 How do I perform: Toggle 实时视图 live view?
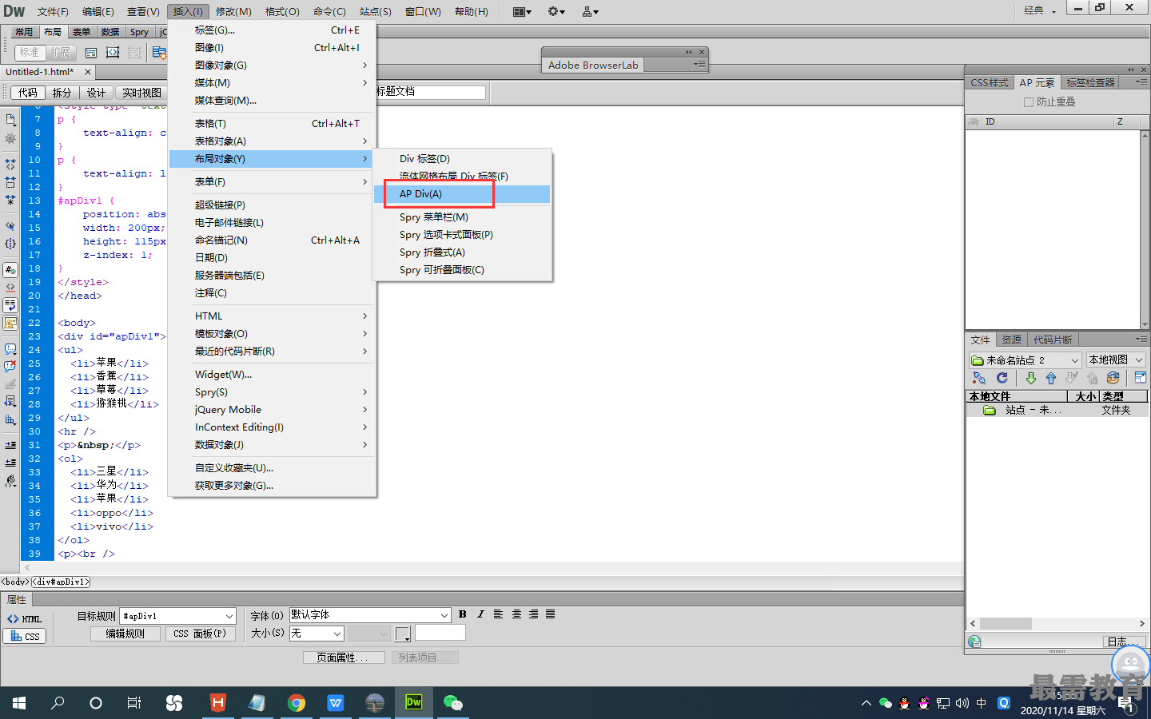pyautogui.click(x=141, y=93)
